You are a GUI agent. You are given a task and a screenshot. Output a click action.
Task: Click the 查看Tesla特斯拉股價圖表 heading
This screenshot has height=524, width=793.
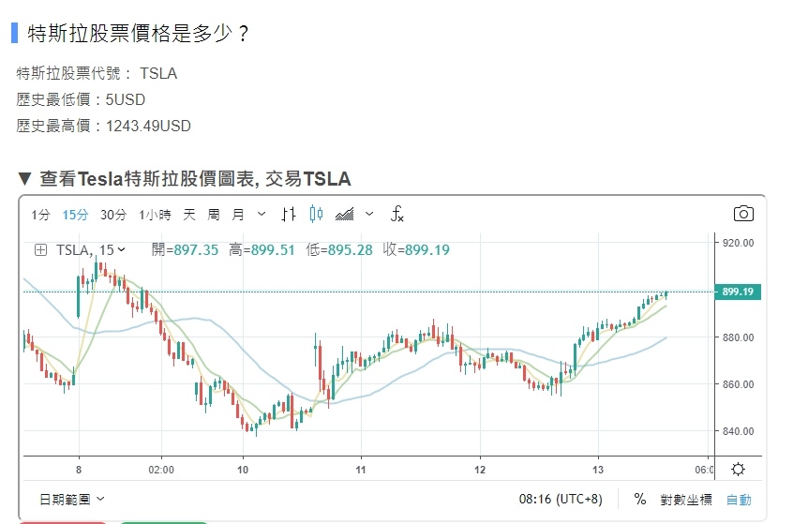click(x=195, y=178)
